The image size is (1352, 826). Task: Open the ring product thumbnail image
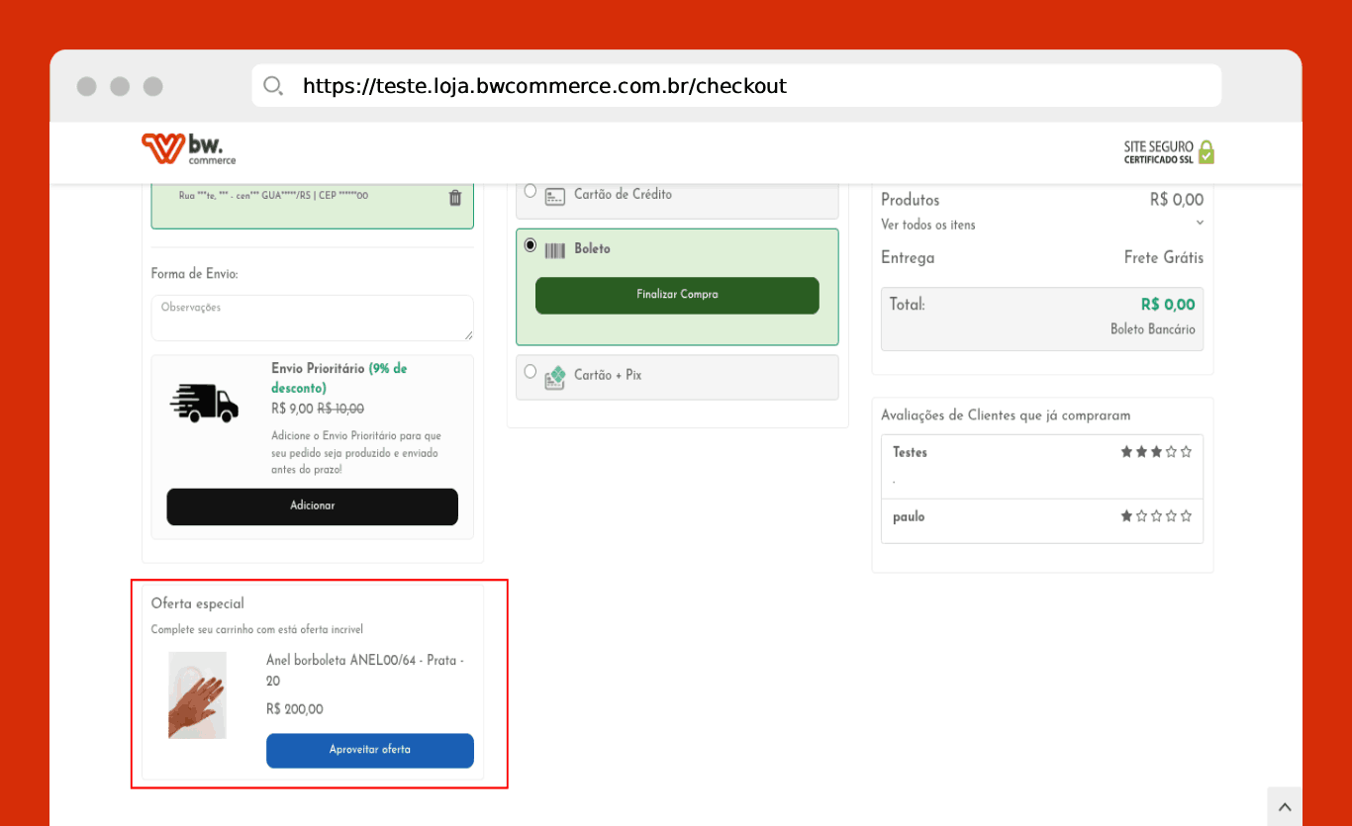[197, 695]
